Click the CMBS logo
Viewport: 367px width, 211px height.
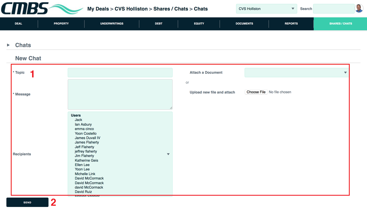pyautogui.click(x=42, y=8)
